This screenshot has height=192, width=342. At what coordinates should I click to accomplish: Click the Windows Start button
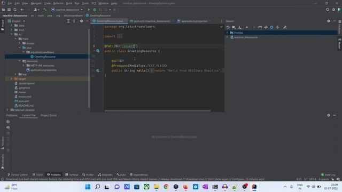88,187
